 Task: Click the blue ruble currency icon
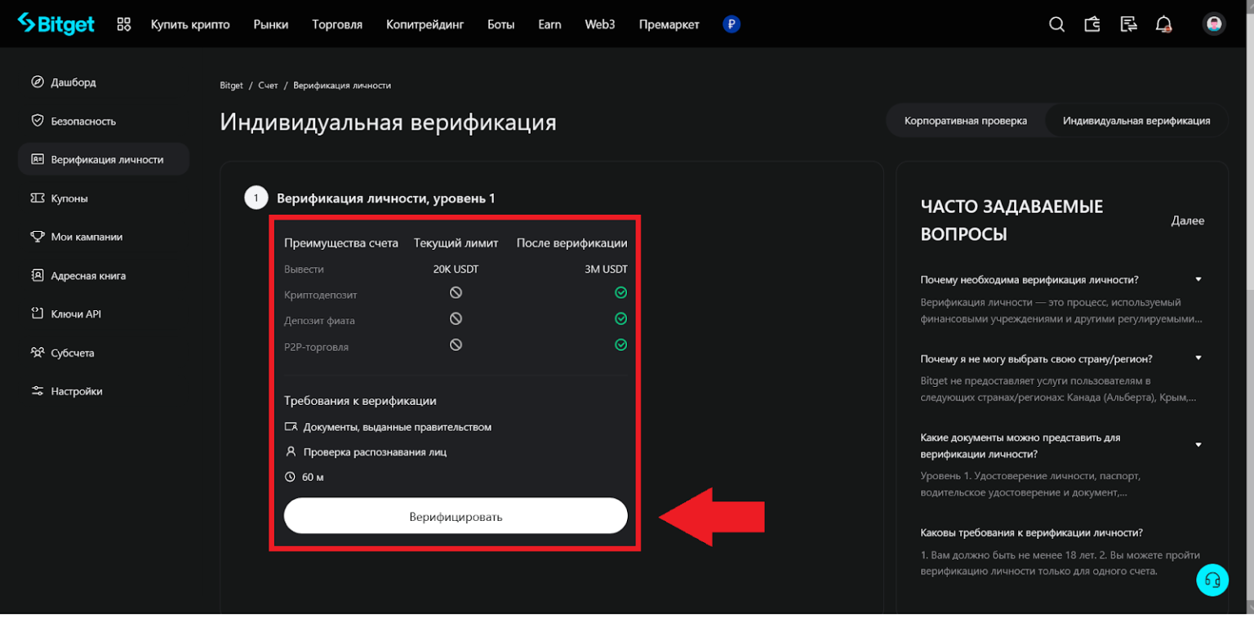point(731,24)
